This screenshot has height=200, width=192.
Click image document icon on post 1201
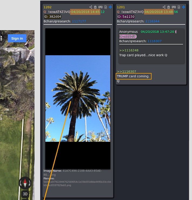(x=179, y=7)
